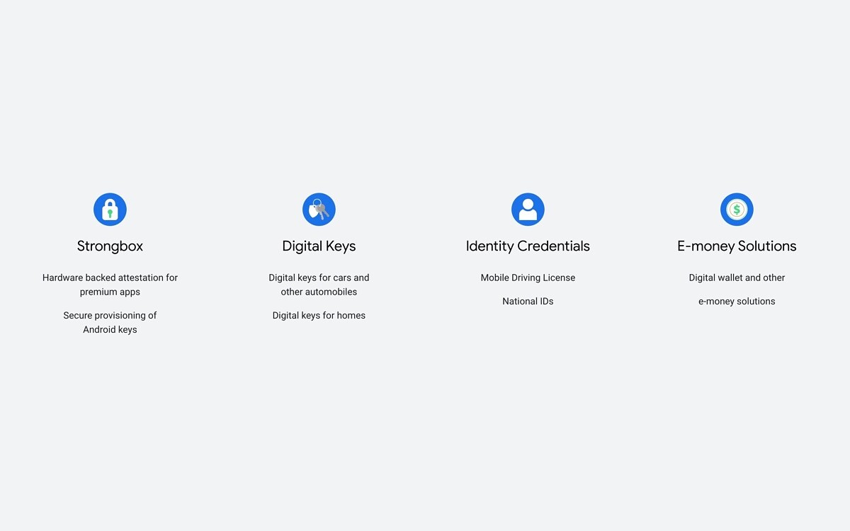
Task: Click the Strongbox padlock icon
Action: 110,210
